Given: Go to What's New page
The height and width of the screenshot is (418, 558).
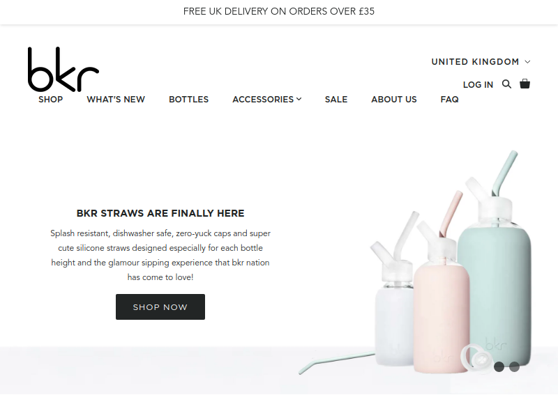Looking at the screenshot, I should click(116, 100).
